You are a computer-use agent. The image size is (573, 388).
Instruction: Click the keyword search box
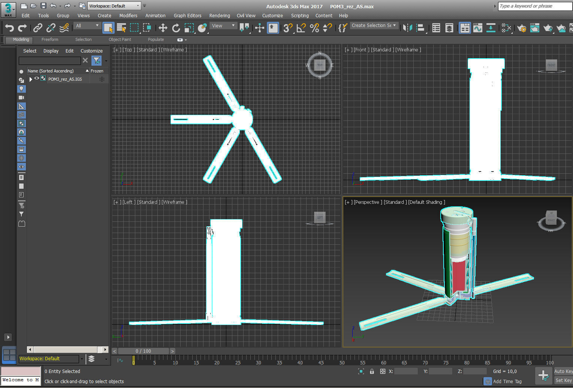pyautogui.click(x=535, y=6)
